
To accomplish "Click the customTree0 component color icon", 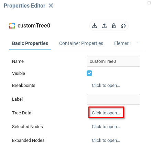I will point(12,26).
